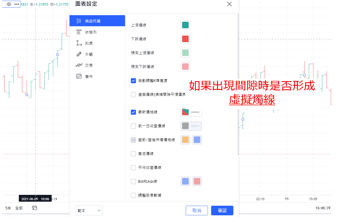This screenshot has width=337, height=217.
Task: Open the 狀態列 settings tab
Action: coord(97,32)
